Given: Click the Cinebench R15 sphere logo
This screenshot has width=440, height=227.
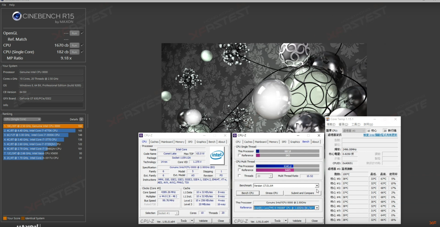Looking at the screenshot, I should click(17, 16).
